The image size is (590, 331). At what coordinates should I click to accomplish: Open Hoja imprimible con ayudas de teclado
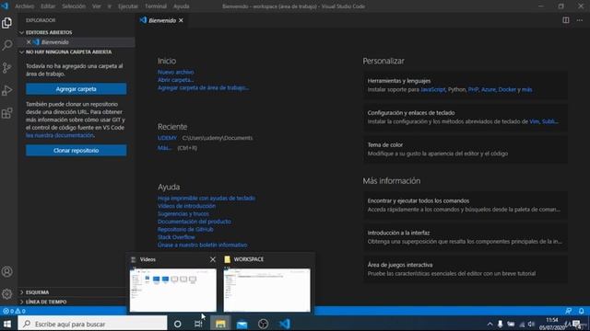(206, 199)
